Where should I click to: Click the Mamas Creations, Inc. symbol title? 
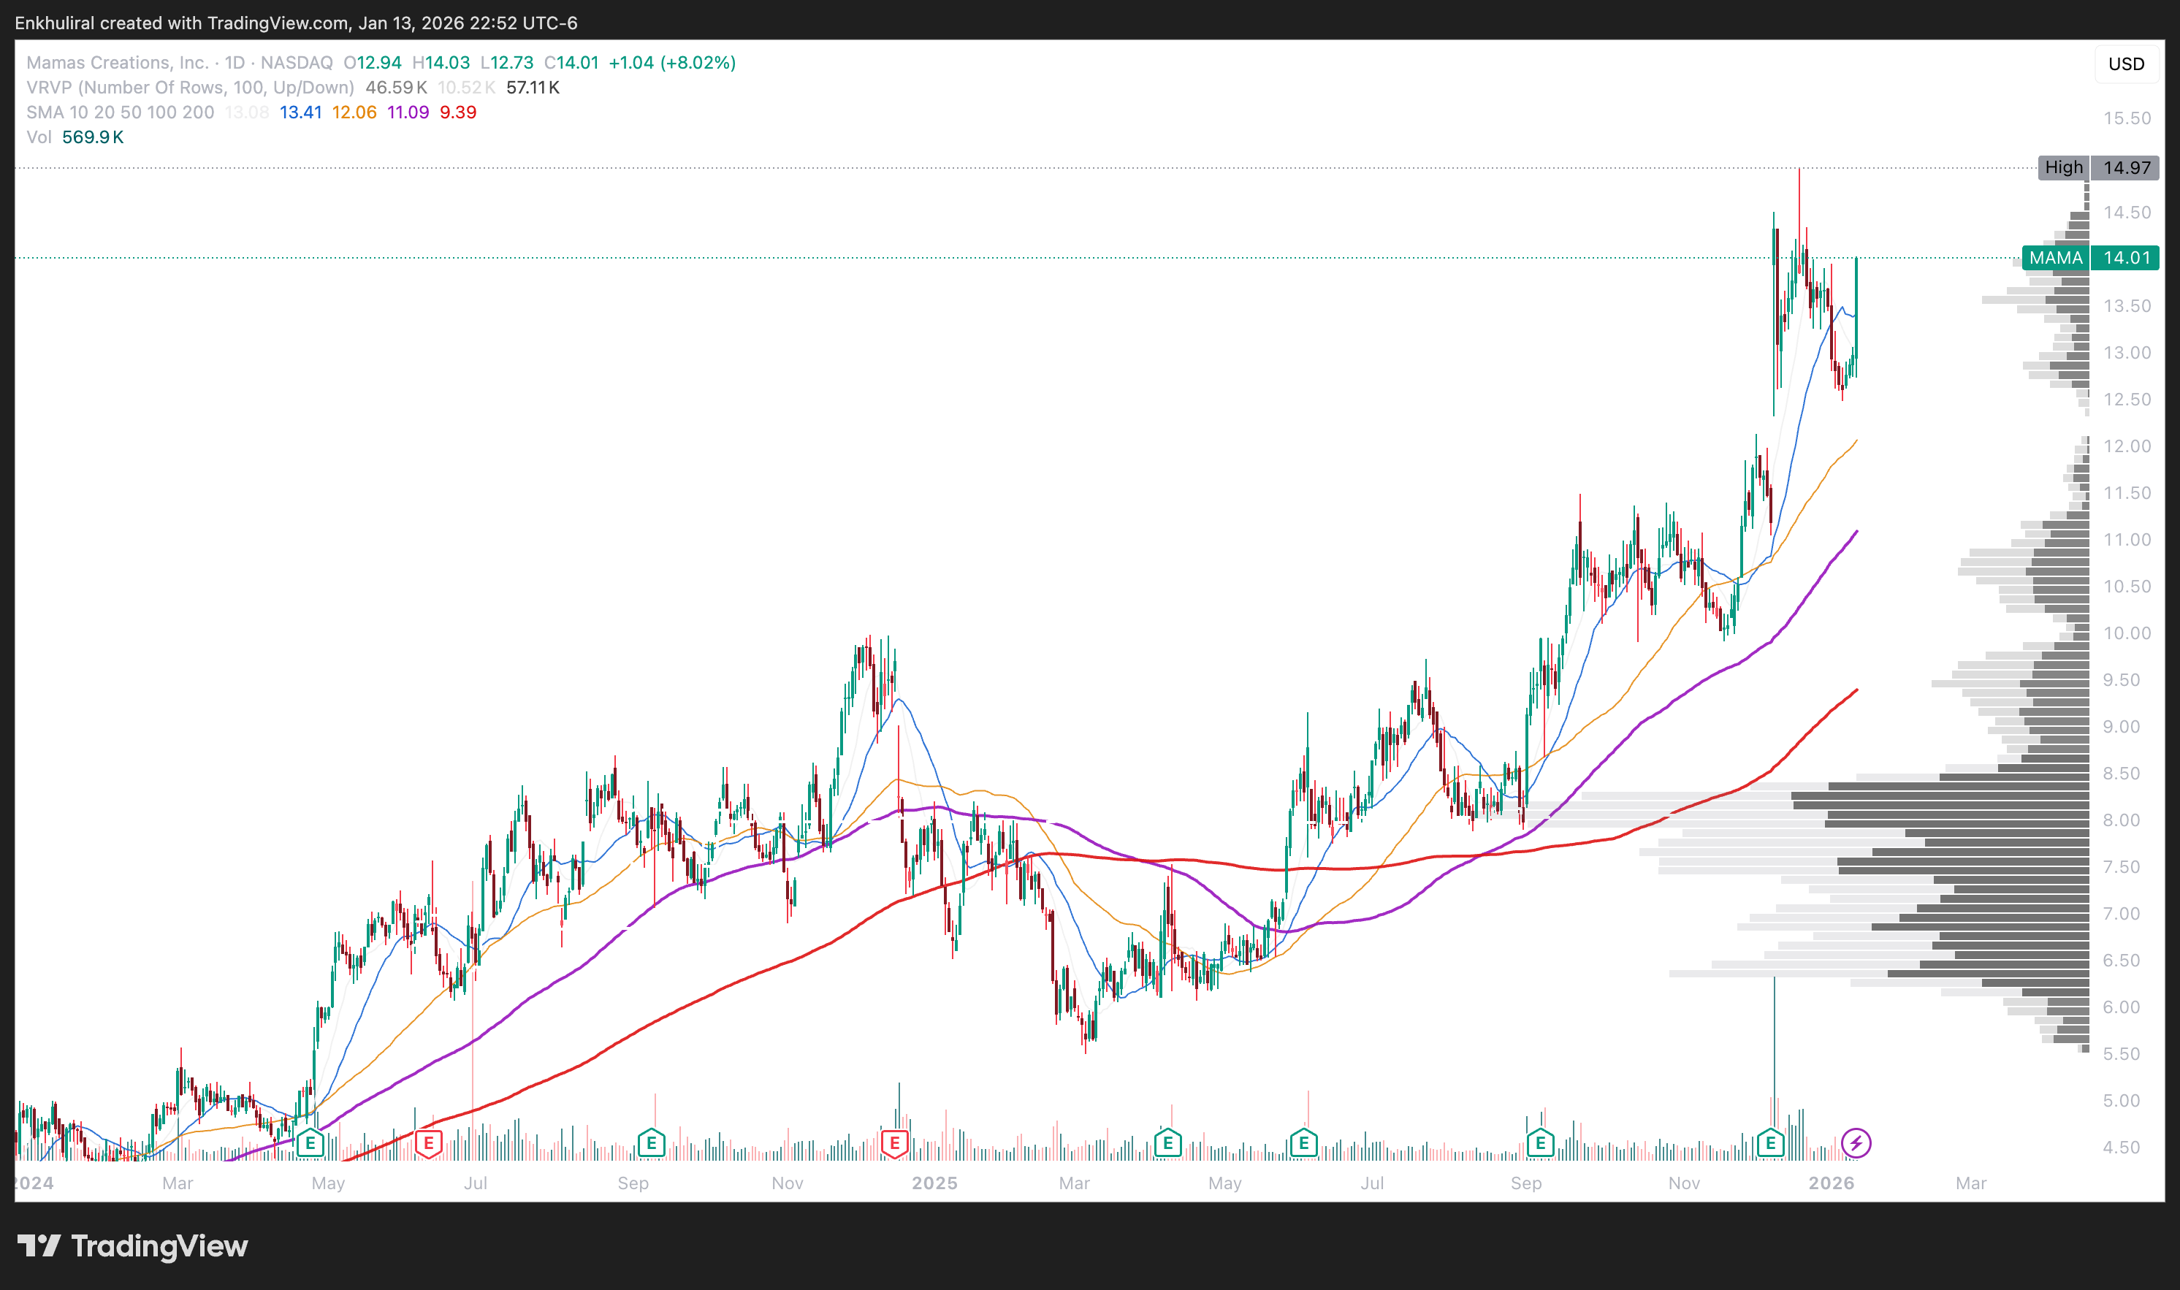point(118,63)
